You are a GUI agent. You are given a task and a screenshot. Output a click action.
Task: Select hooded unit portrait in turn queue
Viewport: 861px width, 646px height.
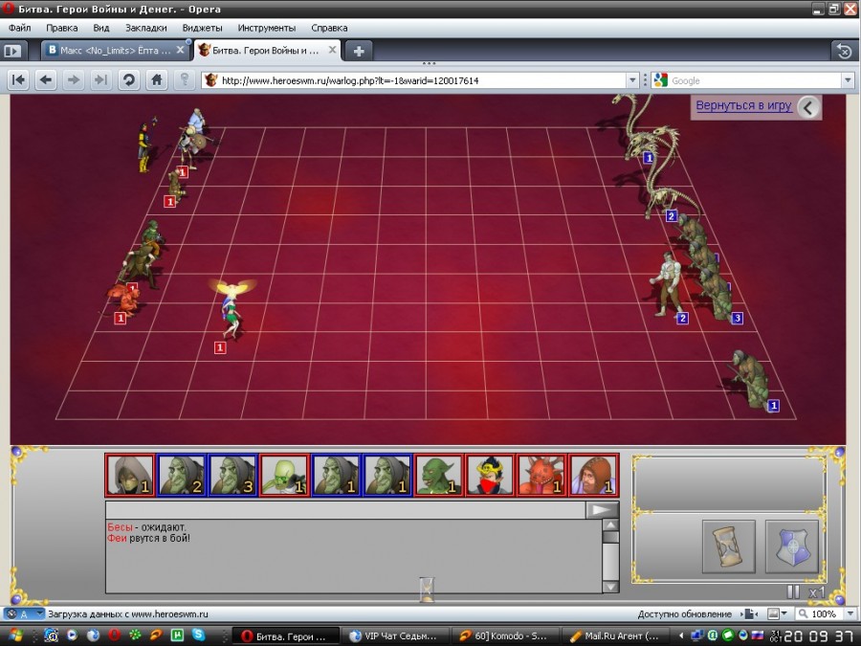130,475
